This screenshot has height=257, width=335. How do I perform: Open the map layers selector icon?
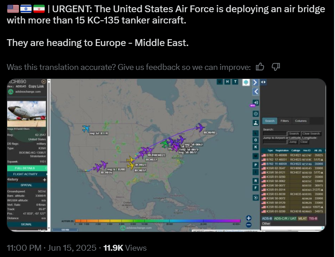[x=246, y=82]
